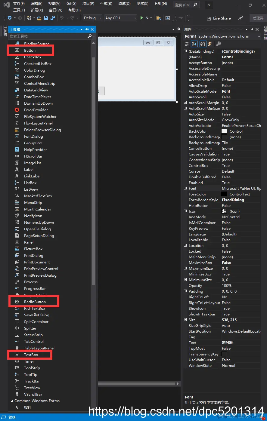Click the BackColor color swatch
Viewport: 267px width, 421px height.
pos(224,131)
